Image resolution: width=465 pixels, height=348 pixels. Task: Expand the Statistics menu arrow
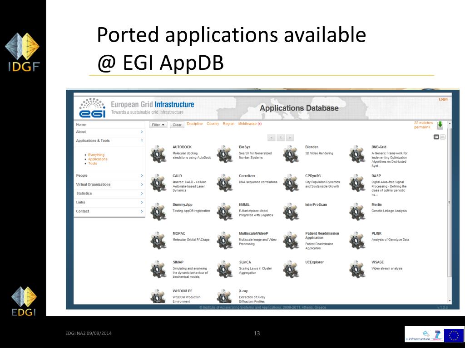(142, 193)
